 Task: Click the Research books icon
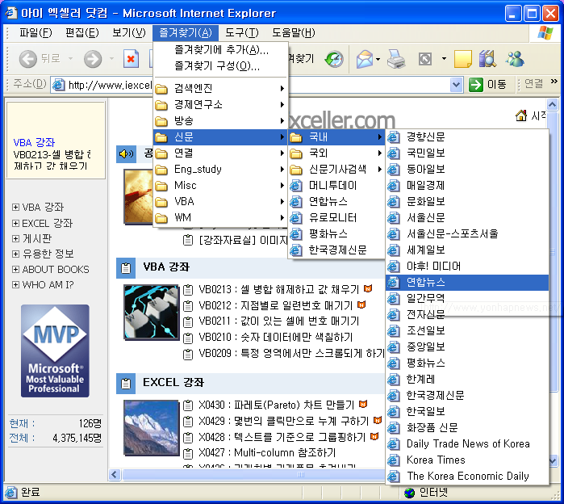pos(487,59)
